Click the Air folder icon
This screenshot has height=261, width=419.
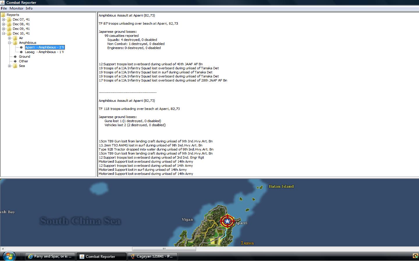[15, 38]
